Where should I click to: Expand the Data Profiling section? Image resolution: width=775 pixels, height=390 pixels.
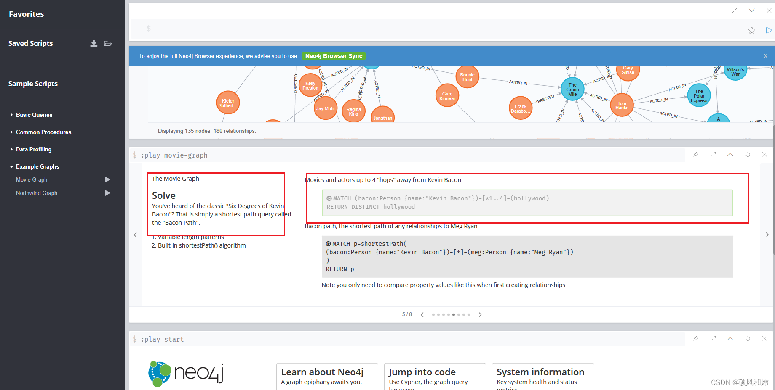coord(34,149)
